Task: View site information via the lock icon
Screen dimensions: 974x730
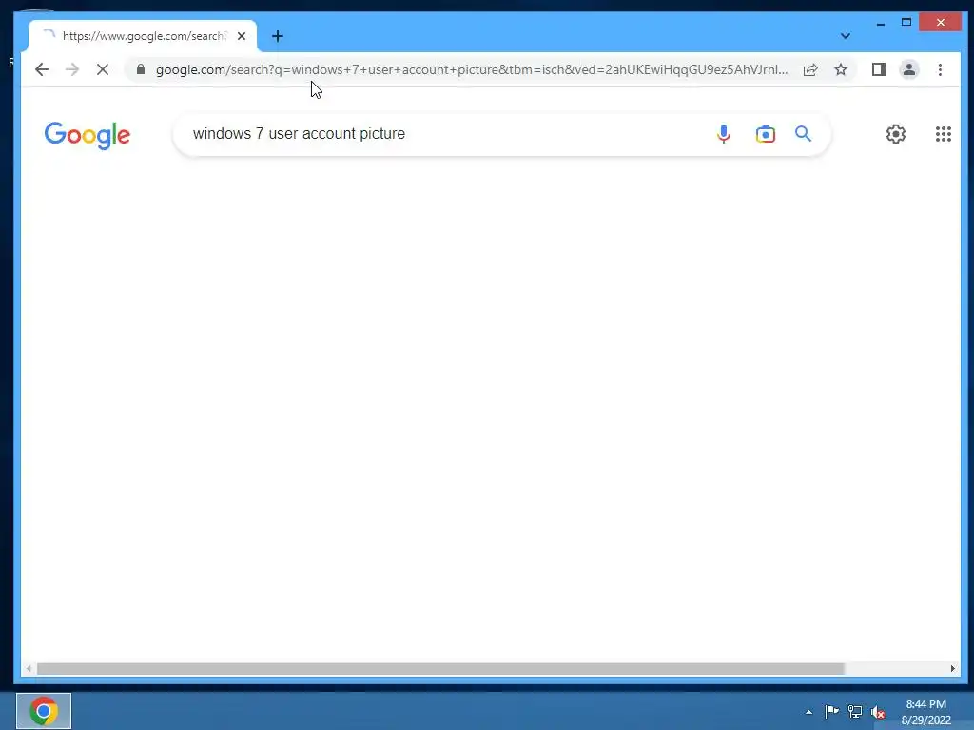Action: [x=141, y=69]
